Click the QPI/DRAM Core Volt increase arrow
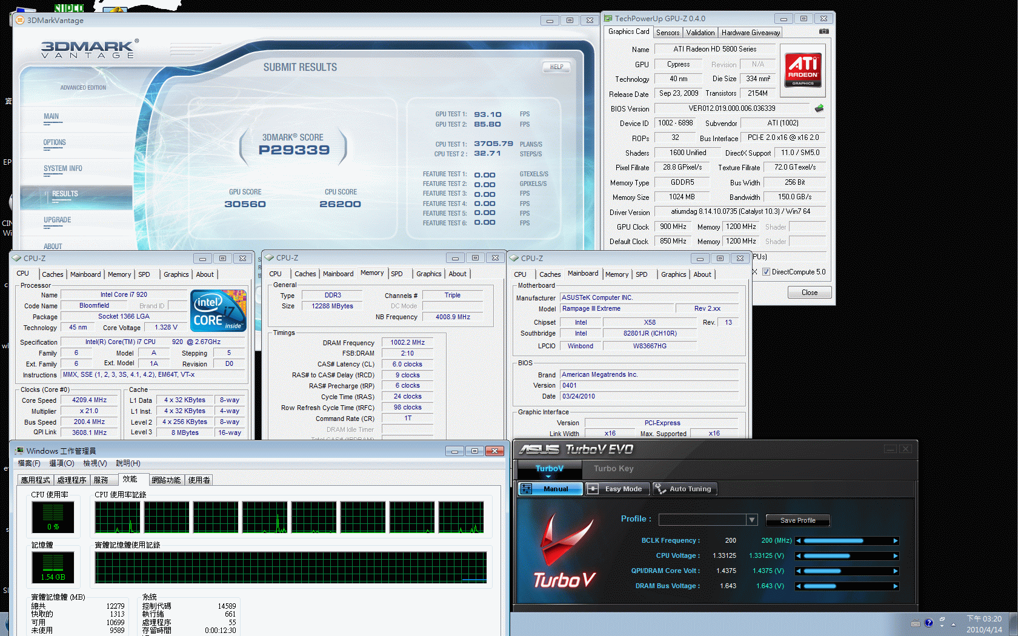1018x636 pixels. [x=896, y=571]
